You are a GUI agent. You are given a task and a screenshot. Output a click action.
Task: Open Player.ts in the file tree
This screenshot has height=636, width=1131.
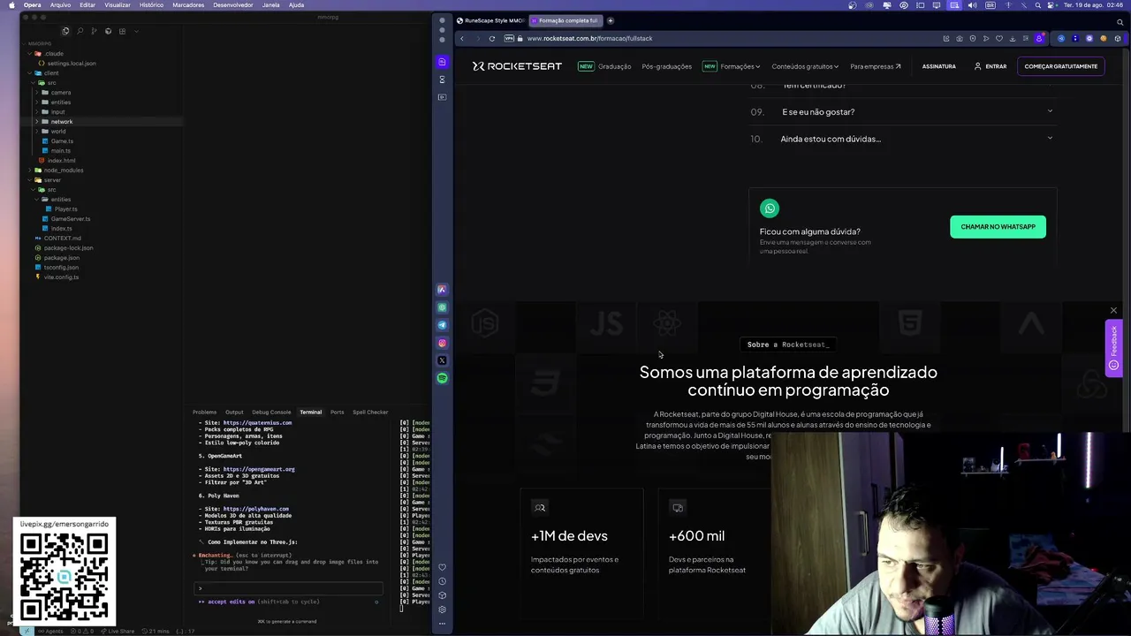65,208
